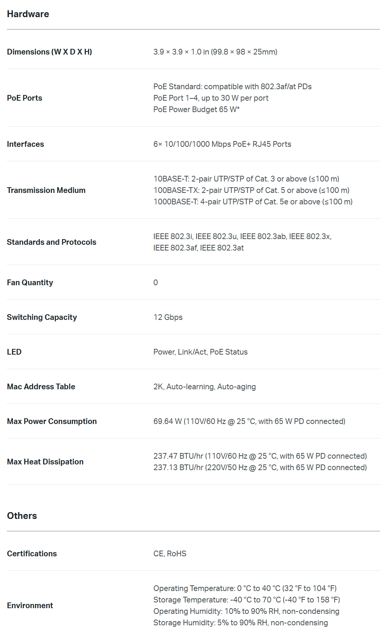This screenshot has width=380, height=636.
Task: Click the PoE Ports row label
Action: 24,98
